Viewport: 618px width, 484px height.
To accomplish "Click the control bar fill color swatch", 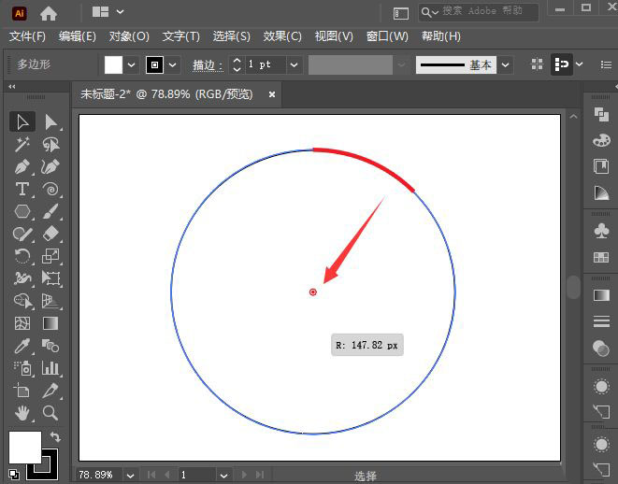I will click(113, 65).
